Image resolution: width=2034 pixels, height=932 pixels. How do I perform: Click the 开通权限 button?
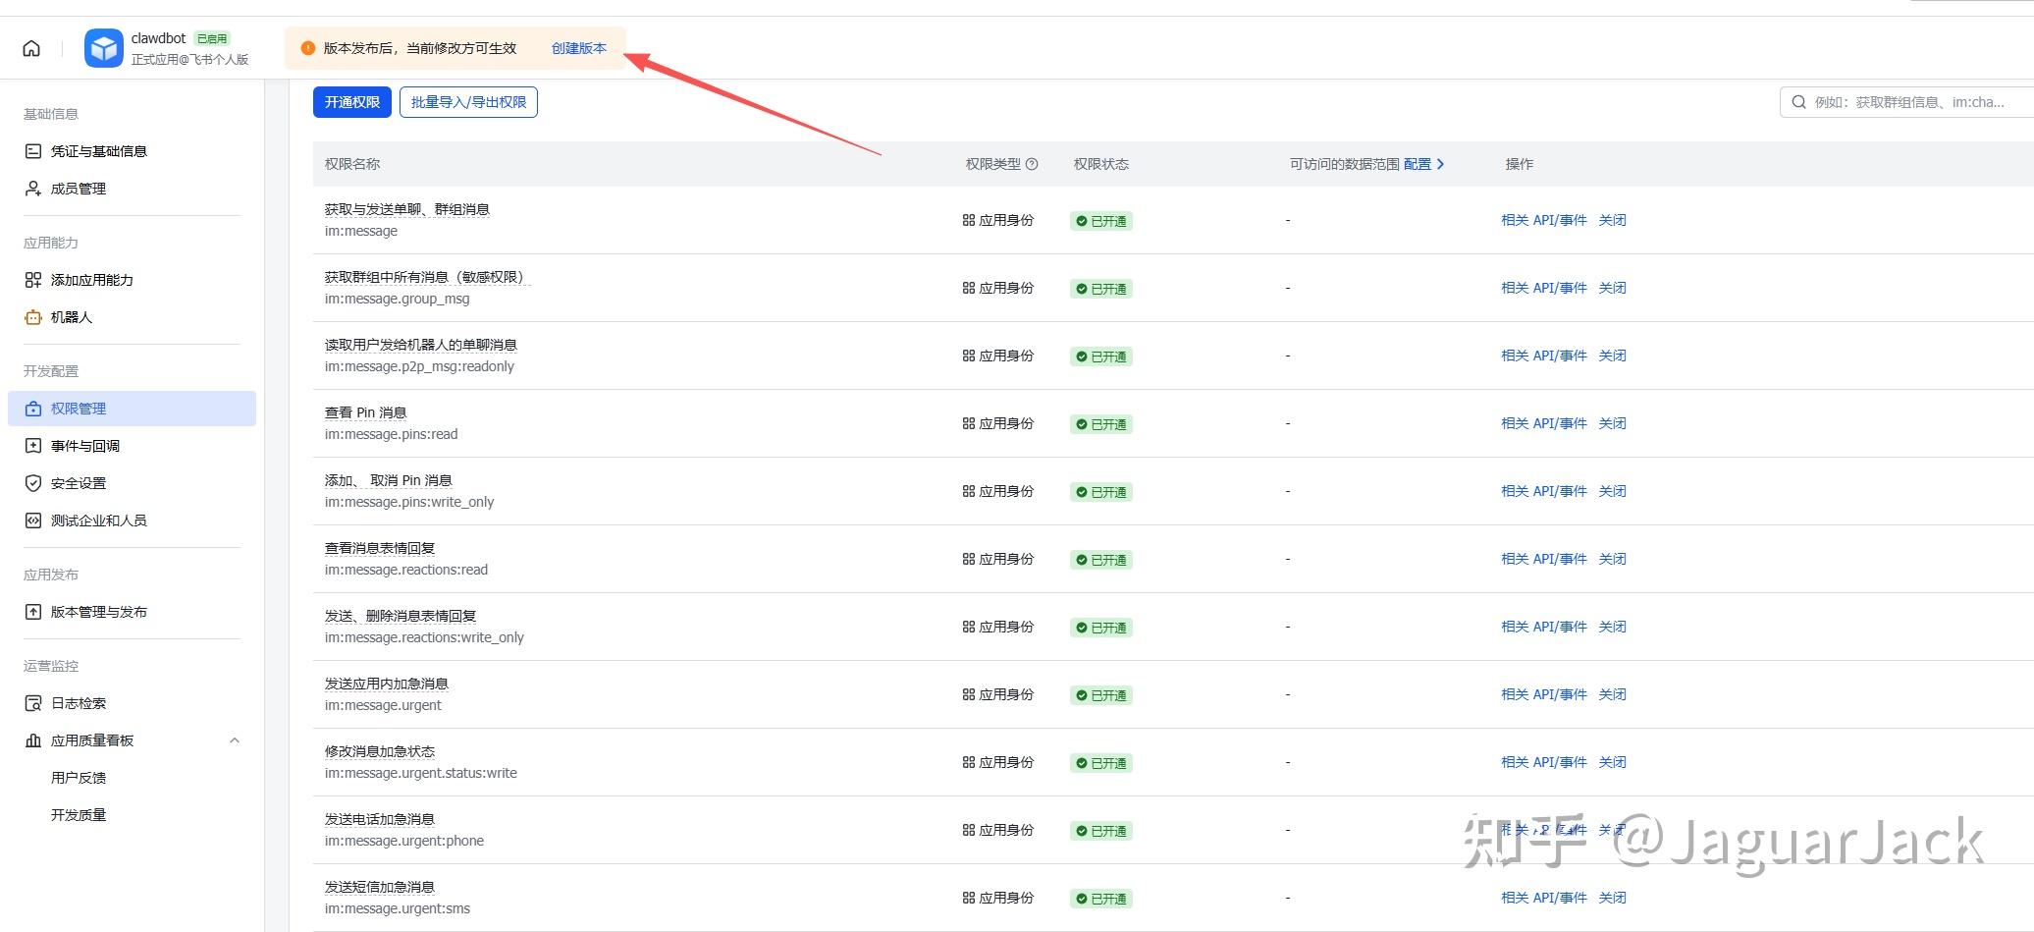coord(352,102)
